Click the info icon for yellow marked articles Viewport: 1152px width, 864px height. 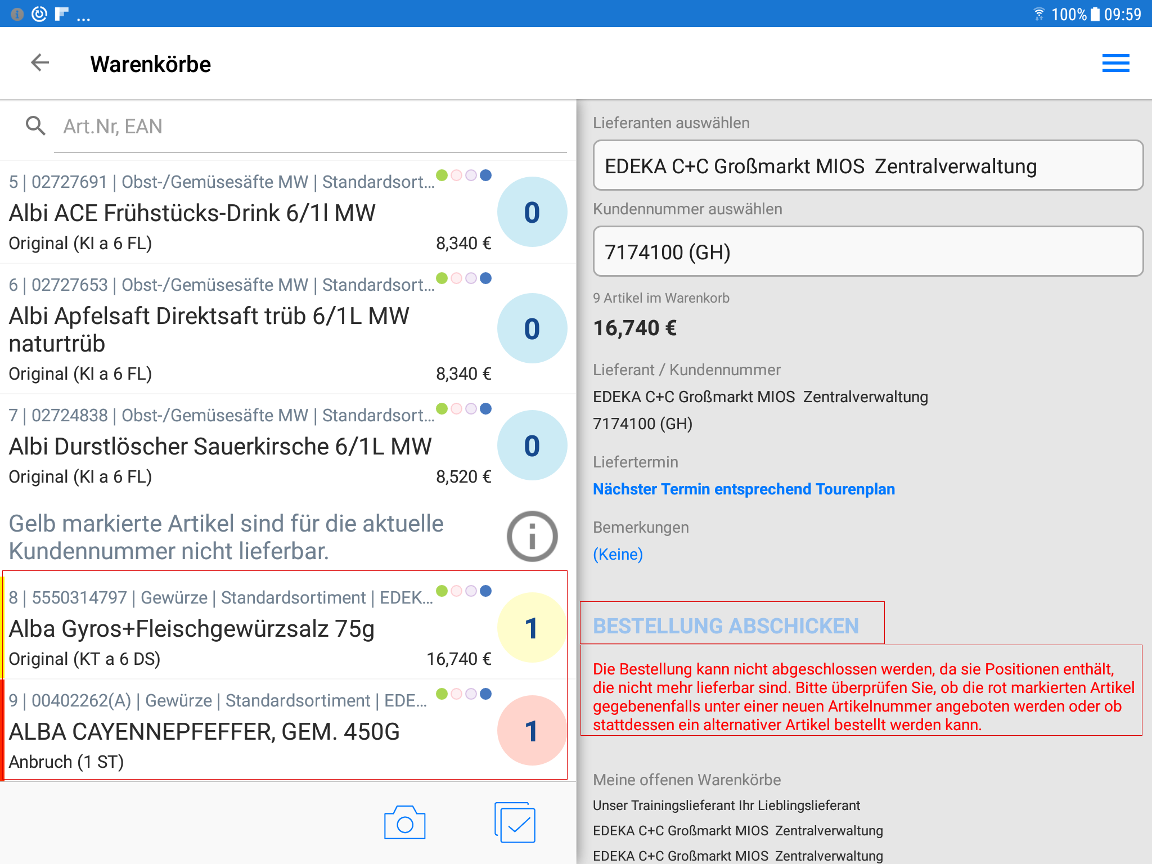532,537
